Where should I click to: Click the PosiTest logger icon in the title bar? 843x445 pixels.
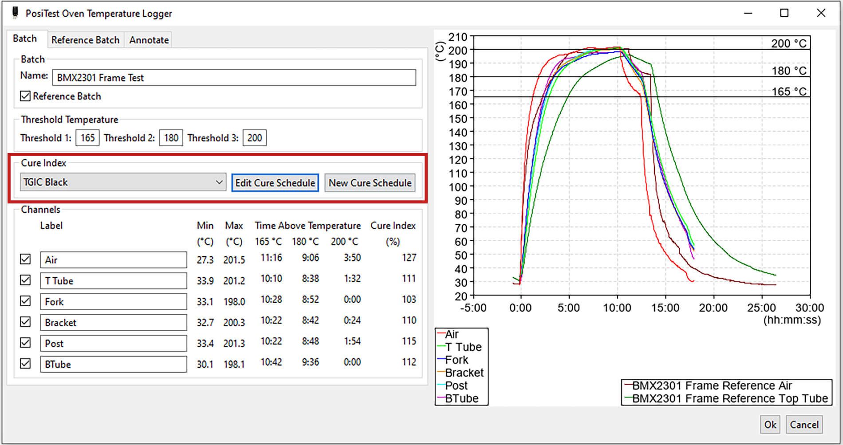click(15, 12)
